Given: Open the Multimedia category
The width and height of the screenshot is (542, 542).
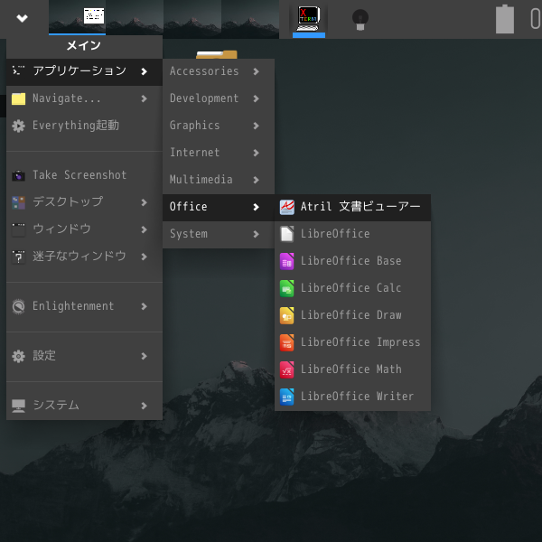Looking at the screenshot, I should (219, 180).
